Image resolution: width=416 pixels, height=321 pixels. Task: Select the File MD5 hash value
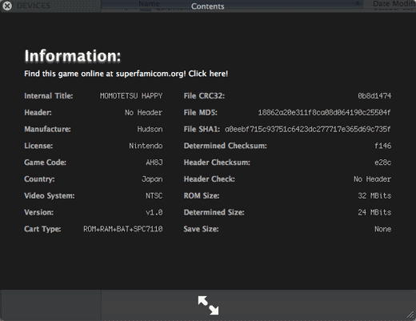[x=324, y=113]
